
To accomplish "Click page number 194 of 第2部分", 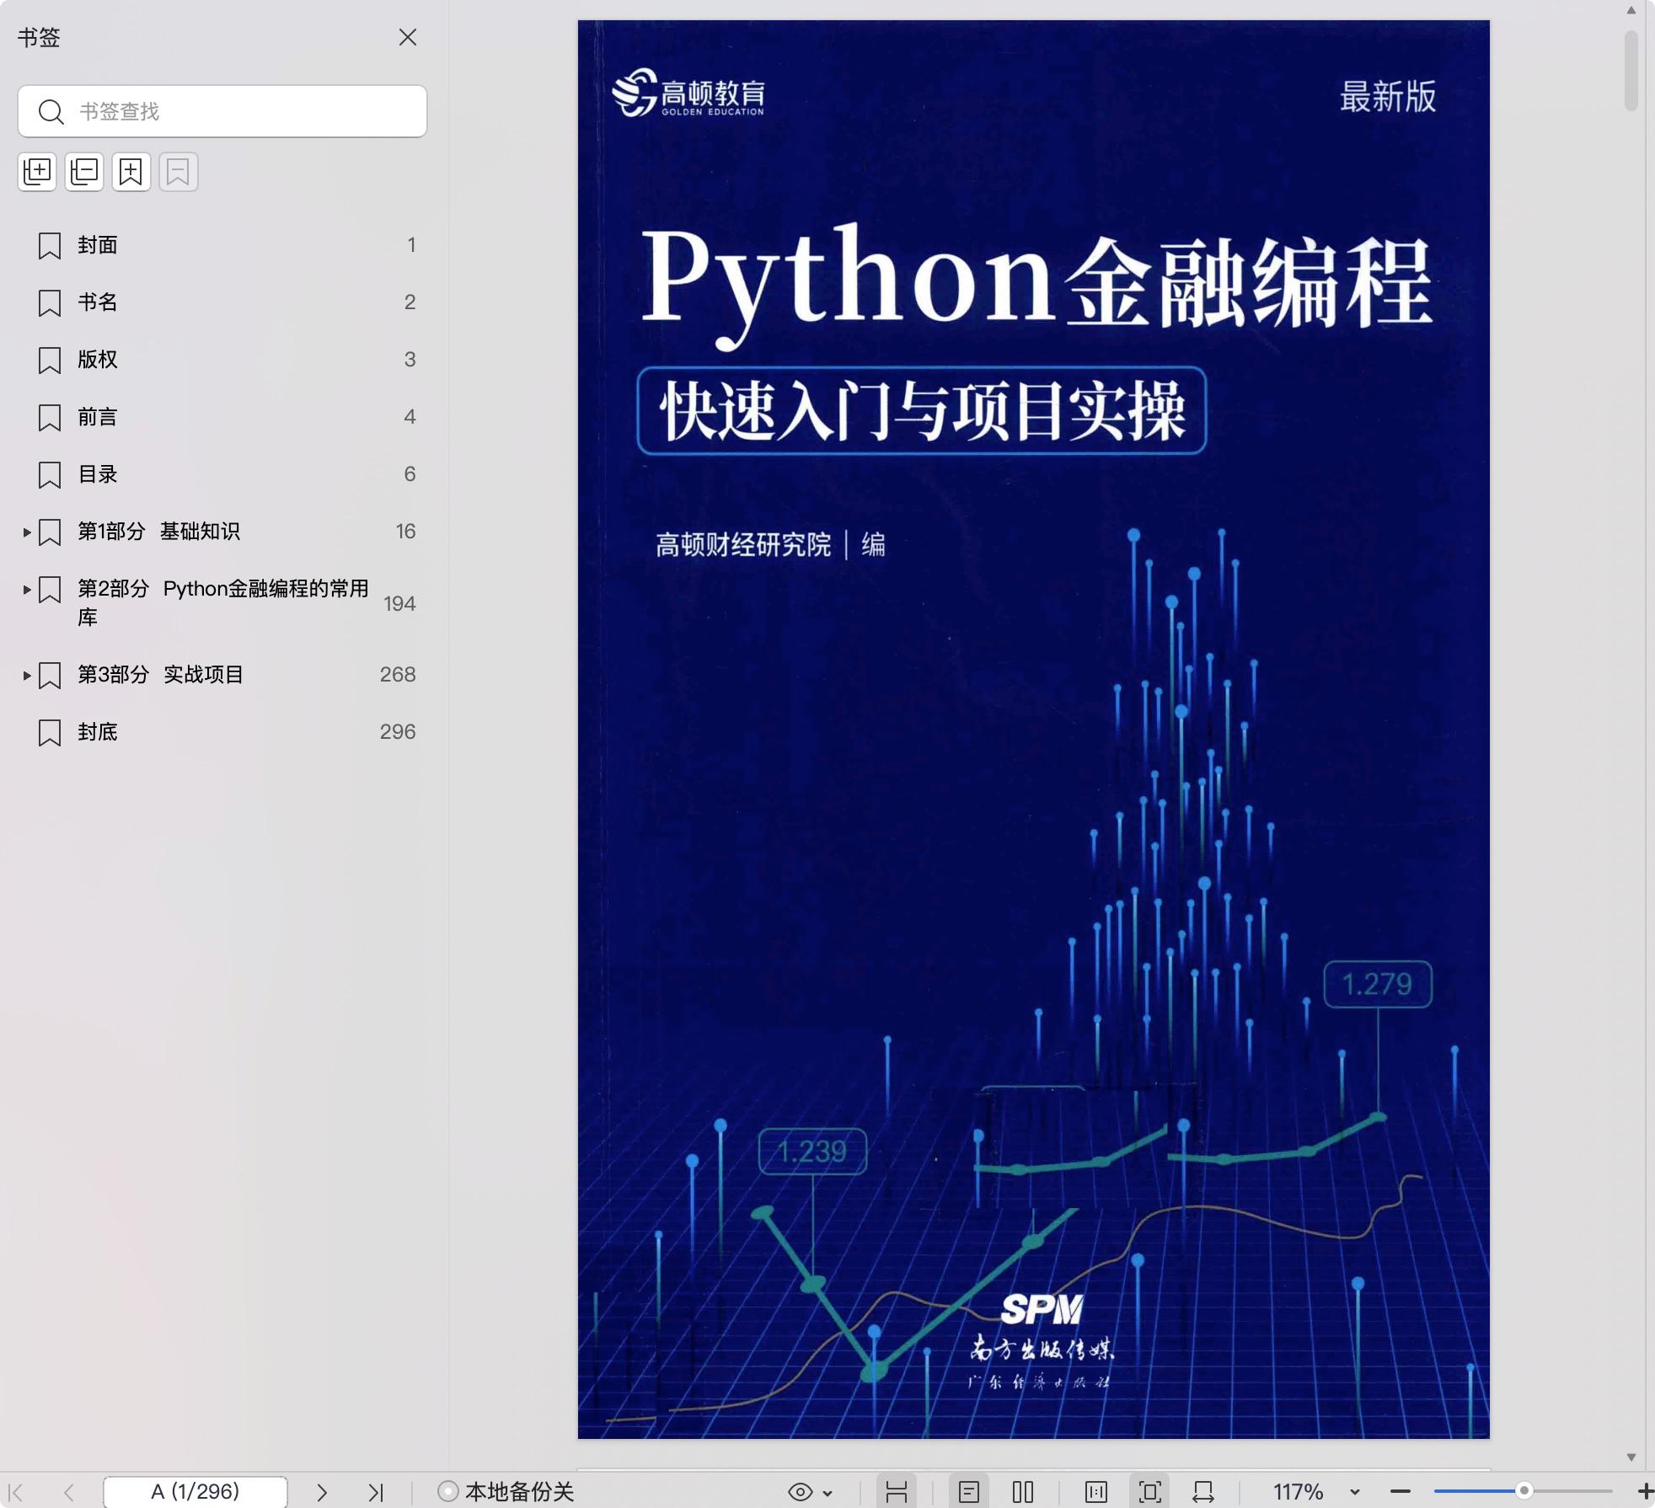I will 399,604.
